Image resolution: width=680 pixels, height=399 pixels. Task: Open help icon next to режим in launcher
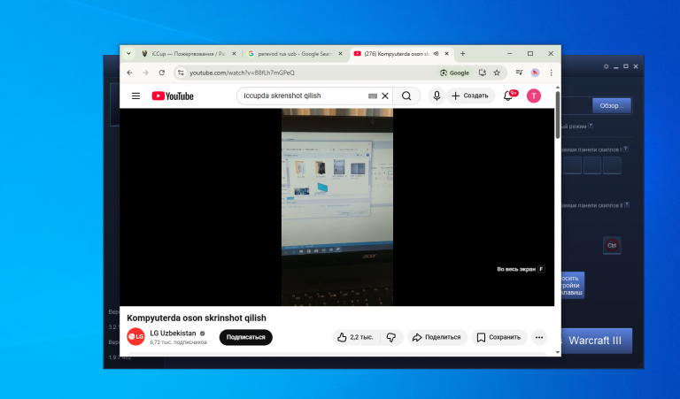coord(591,126)
